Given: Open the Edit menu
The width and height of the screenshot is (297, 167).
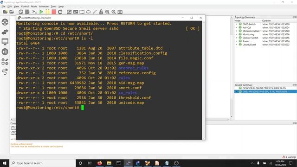Looking at the screenshot, I should tap(9, 6).
